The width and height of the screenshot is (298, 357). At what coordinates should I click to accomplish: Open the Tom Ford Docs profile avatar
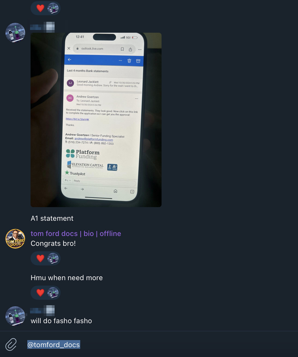click(x=15, y=239)
